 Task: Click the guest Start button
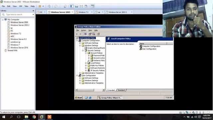[x=79, y=98]
